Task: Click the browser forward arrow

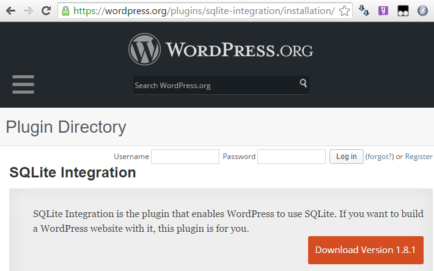Action: coord(29,10)
